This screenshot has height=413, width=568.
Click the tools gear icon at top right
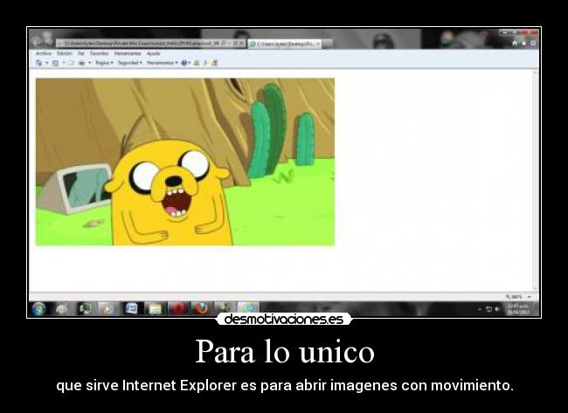[x=533, y=43]
